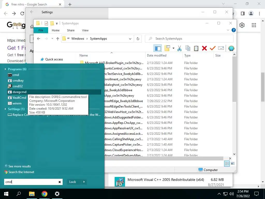This screenshot has height=199, width=265.
Task: Sort by the Type column header
Action: tap(198, 55)
